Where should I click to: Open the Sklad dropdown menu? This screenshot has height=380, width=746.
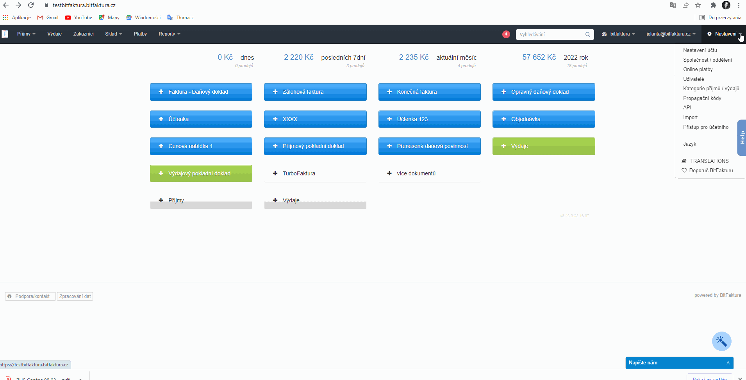coord(114,34)
